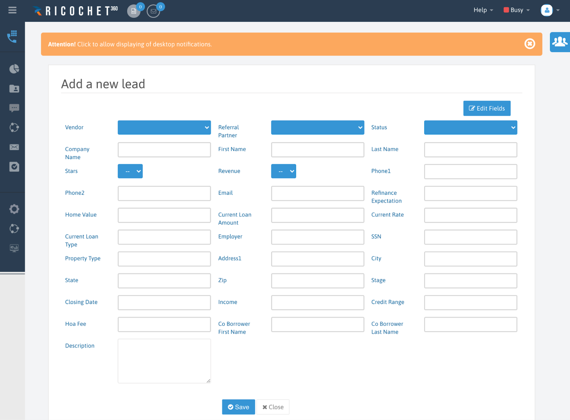Open email notifications next to the Ricochet logo
570x420 pixels.
pyautogui.click(x=154, y=11)
